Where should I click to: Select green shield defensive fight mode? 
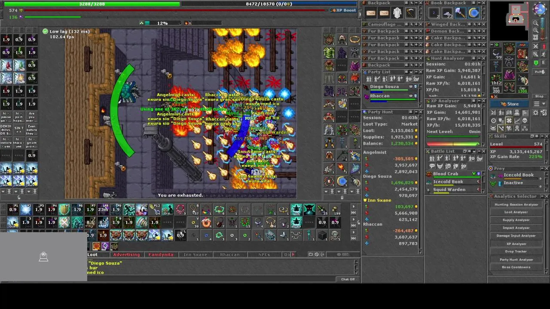536,63
